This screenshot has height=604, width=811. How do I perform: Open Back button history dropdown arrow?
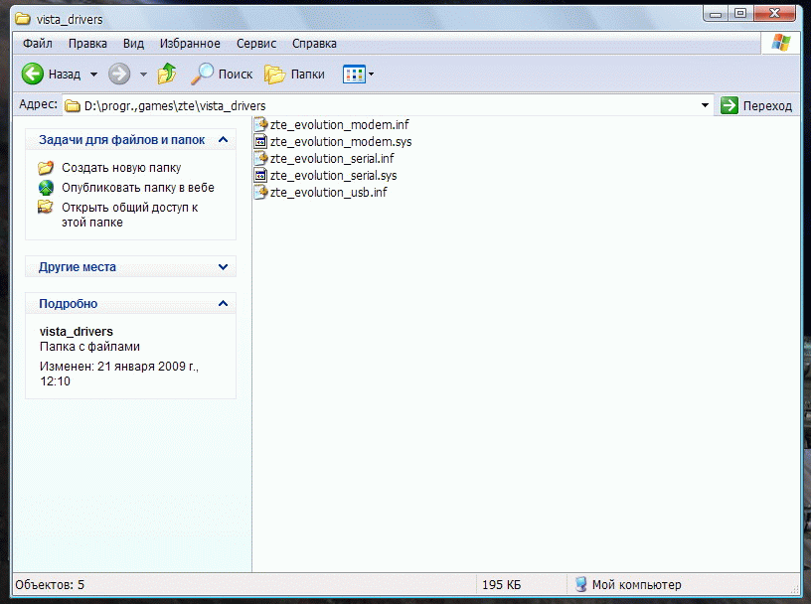point(94,75)
